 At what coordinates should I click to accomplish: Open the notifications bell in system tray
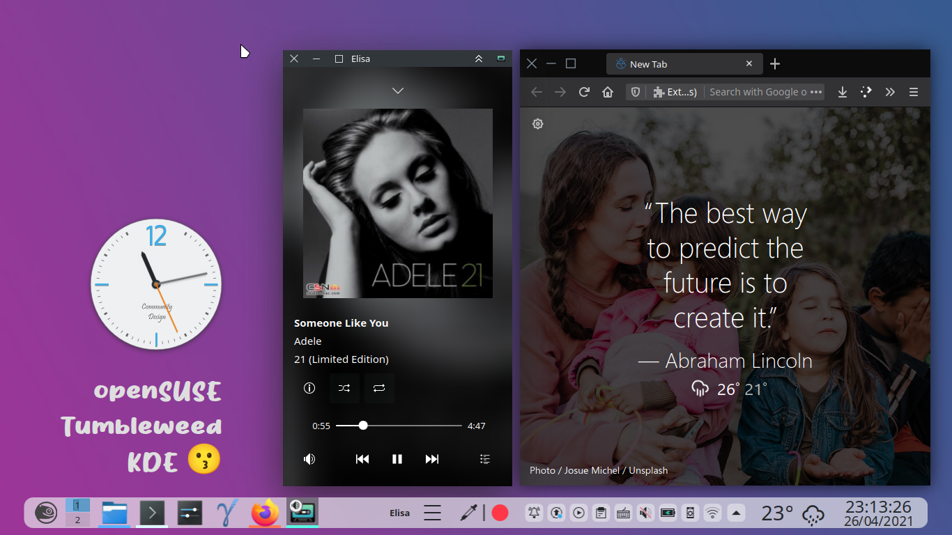(x=534, y=513)
